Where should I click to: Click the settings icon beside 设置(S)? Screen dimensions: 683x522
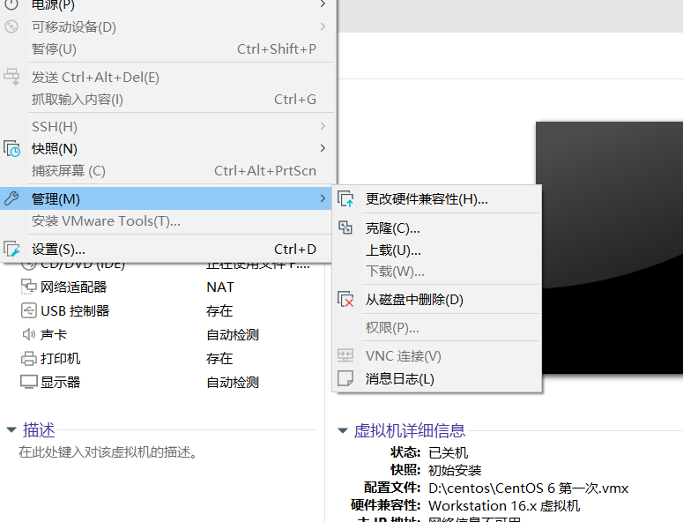point(11,249)
